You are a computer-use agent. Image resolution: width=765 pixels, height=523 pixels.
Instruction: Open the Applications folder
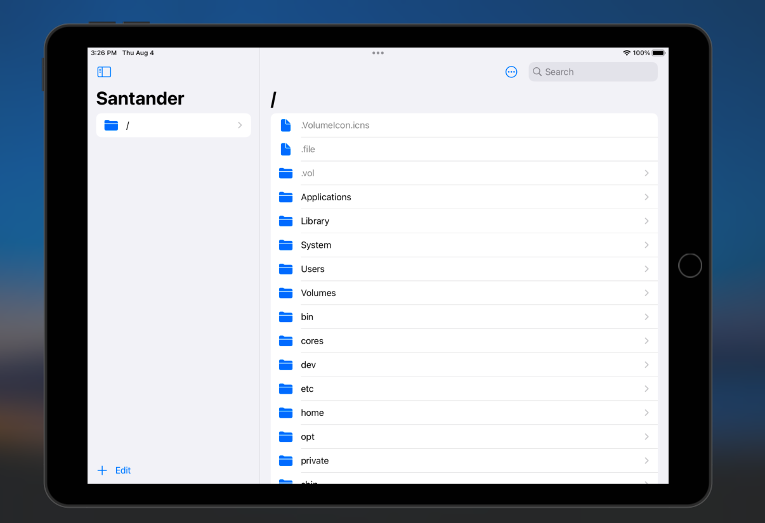(464, 197)
